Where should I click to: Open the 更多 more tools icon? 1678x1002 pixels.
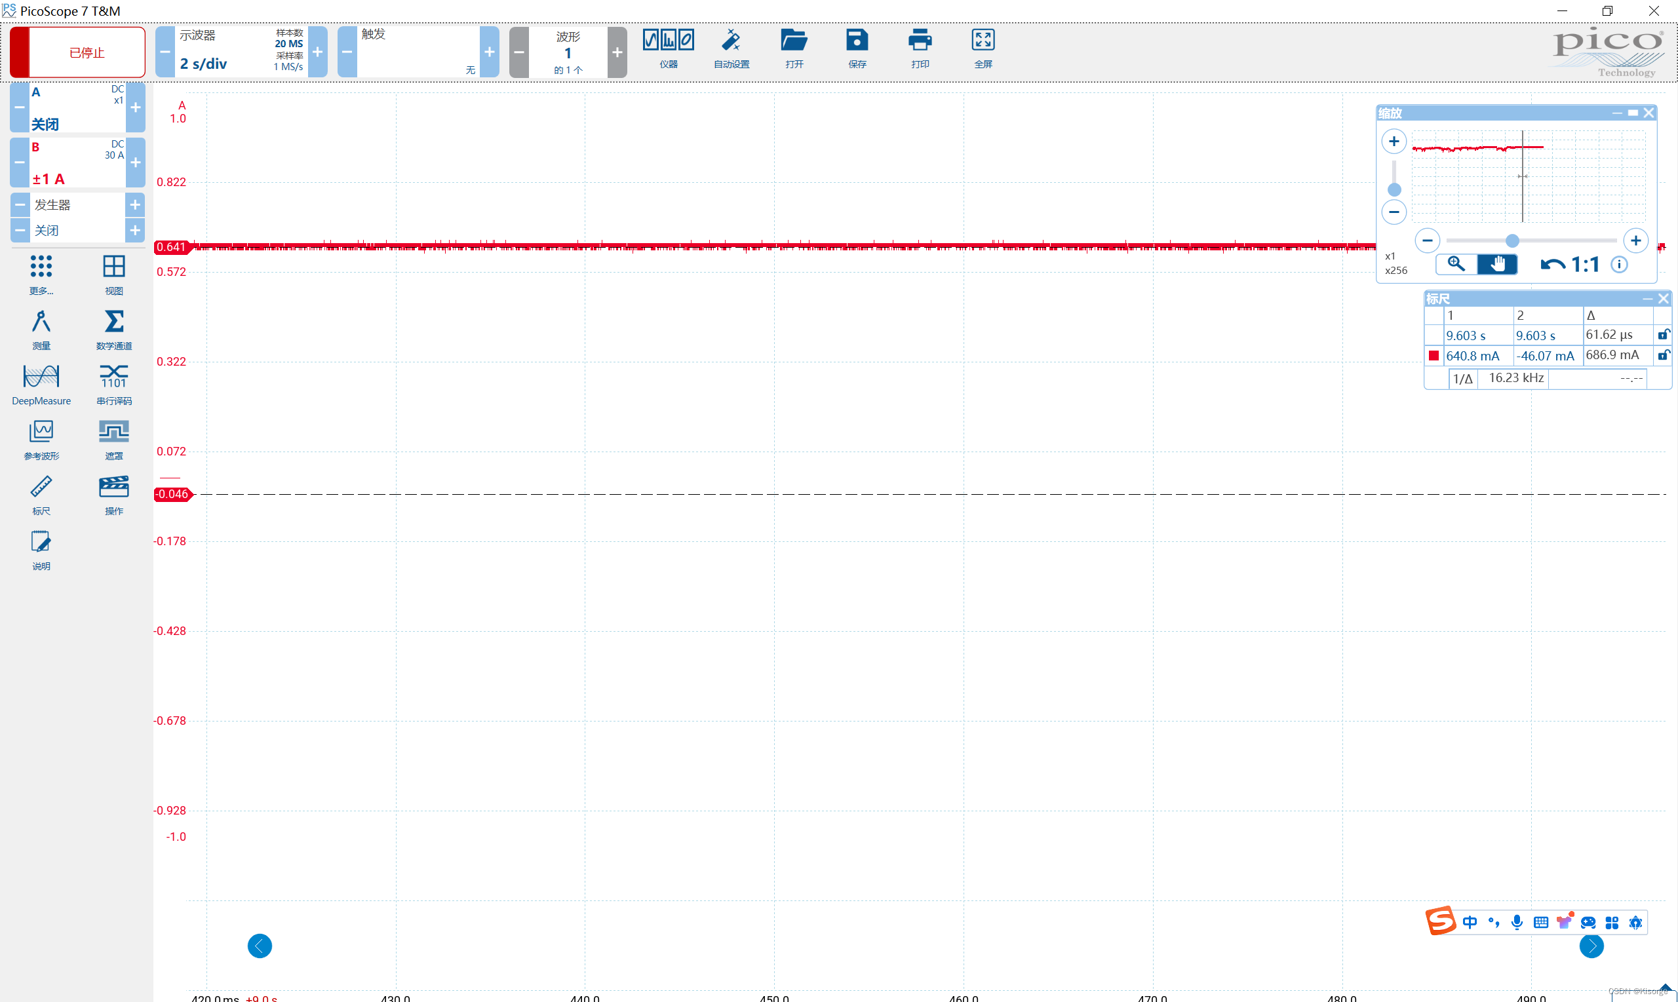point(41,275)
